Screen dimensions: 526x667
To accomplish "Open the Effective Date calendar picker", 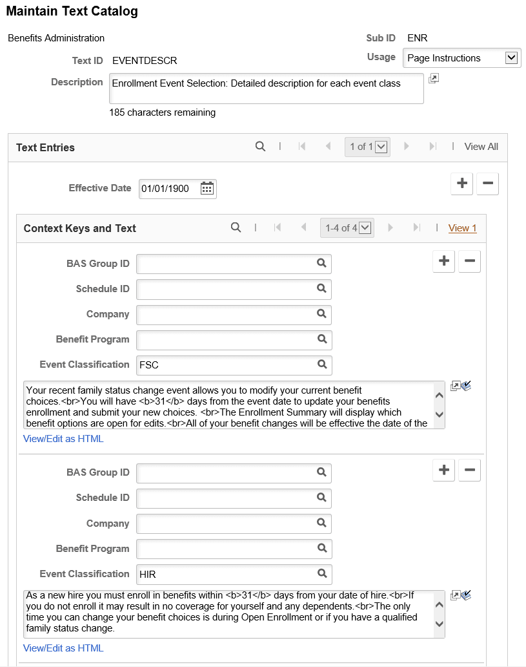I will tap(207, 188).
